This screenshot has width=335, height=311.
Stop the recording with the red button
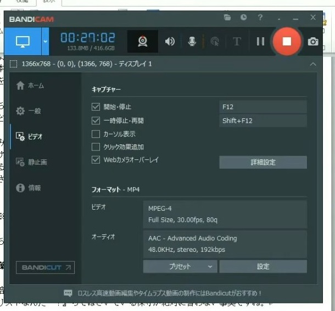pos(287,41)
